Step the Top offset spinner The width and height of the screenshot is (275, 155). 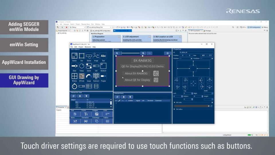pos(192,93)
